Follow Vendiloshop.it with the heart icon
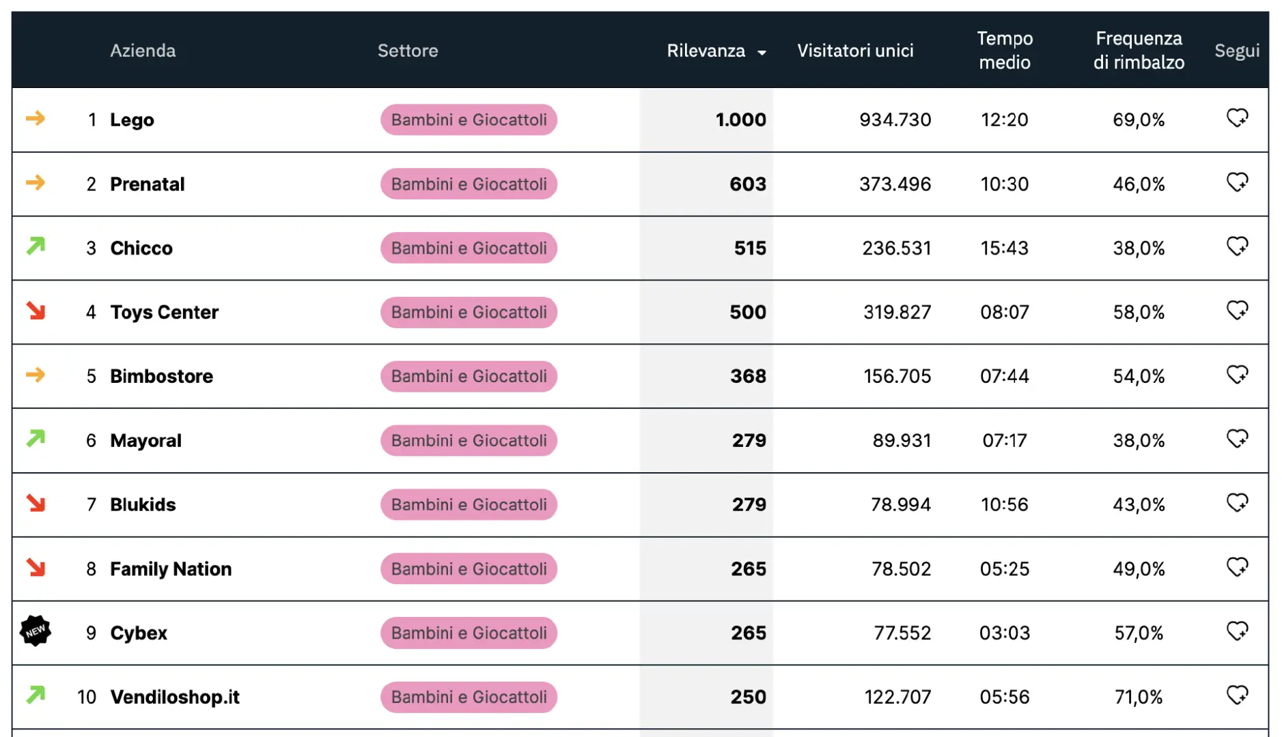This screenshot has height=737, width=1282. 1237,695
